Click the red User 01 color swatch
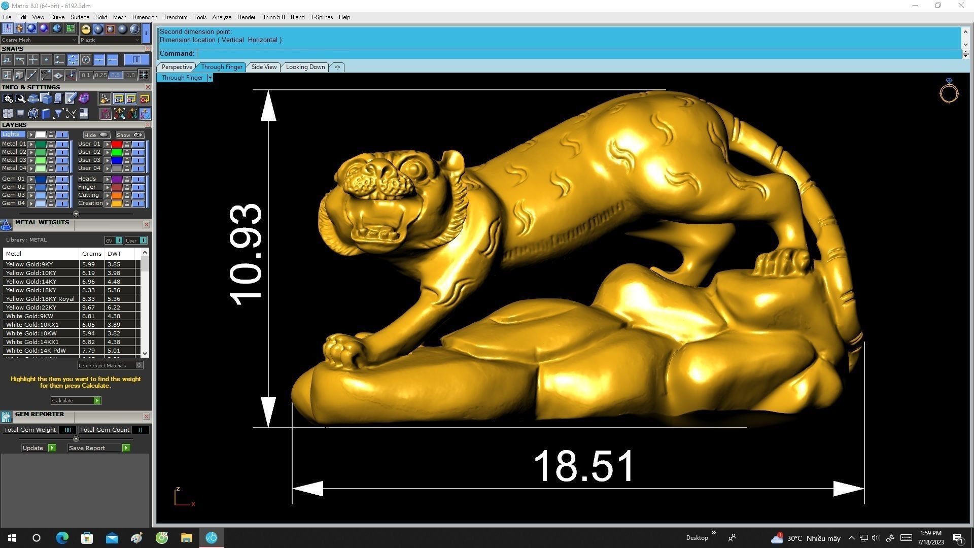This screenshot has width=974, height=548. (x=117, y=144)
